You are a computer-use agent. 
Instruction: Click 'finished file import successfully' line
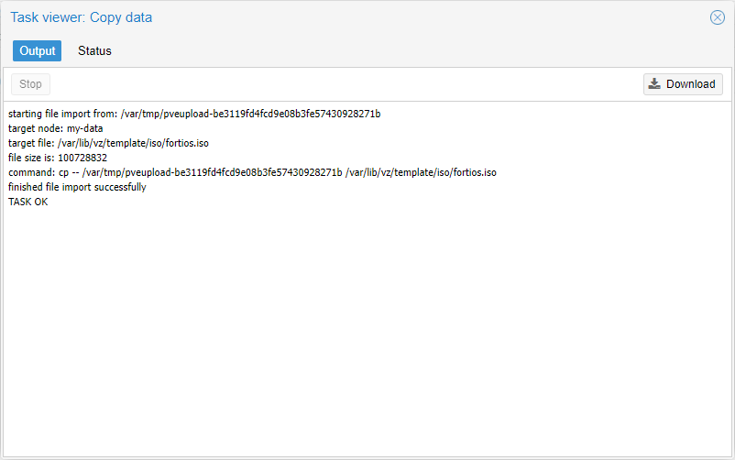pos(77,187)
